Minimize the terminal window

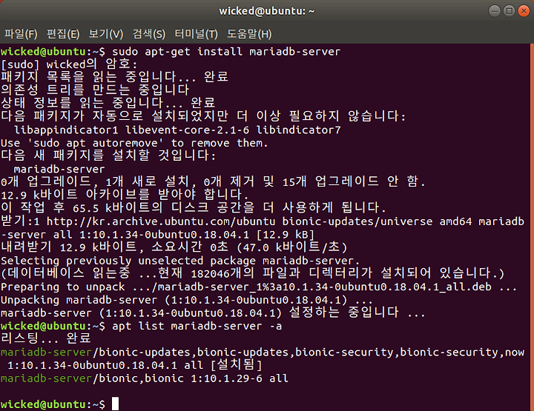(495, 11)
